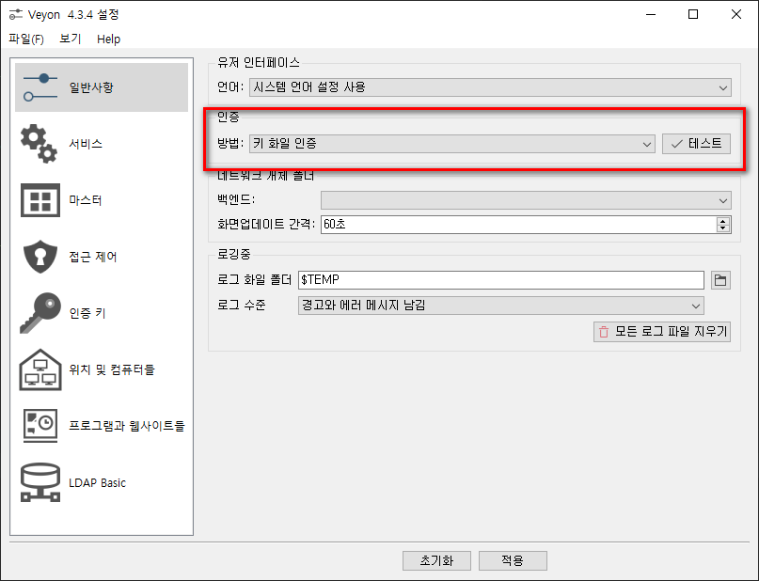Viewport: 759px width, 581px height.
Task: Open the 일반사항 general settings icon
Action: (x=40, y=87)
